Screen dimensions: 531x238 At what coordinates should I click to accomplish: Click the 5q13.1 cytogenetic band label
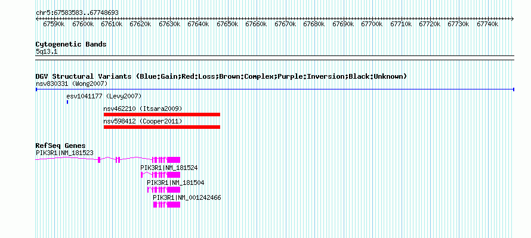(47, 51)
